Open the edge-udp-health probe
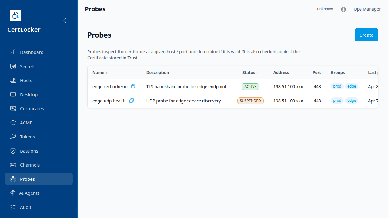The image size is (388, 218). 109,101
